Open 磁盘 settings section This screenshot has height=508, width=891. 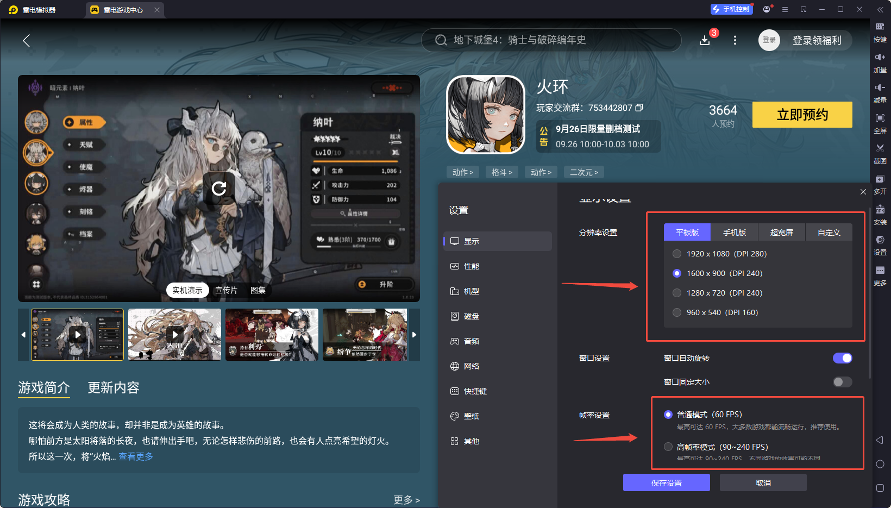tap(498, 316)
